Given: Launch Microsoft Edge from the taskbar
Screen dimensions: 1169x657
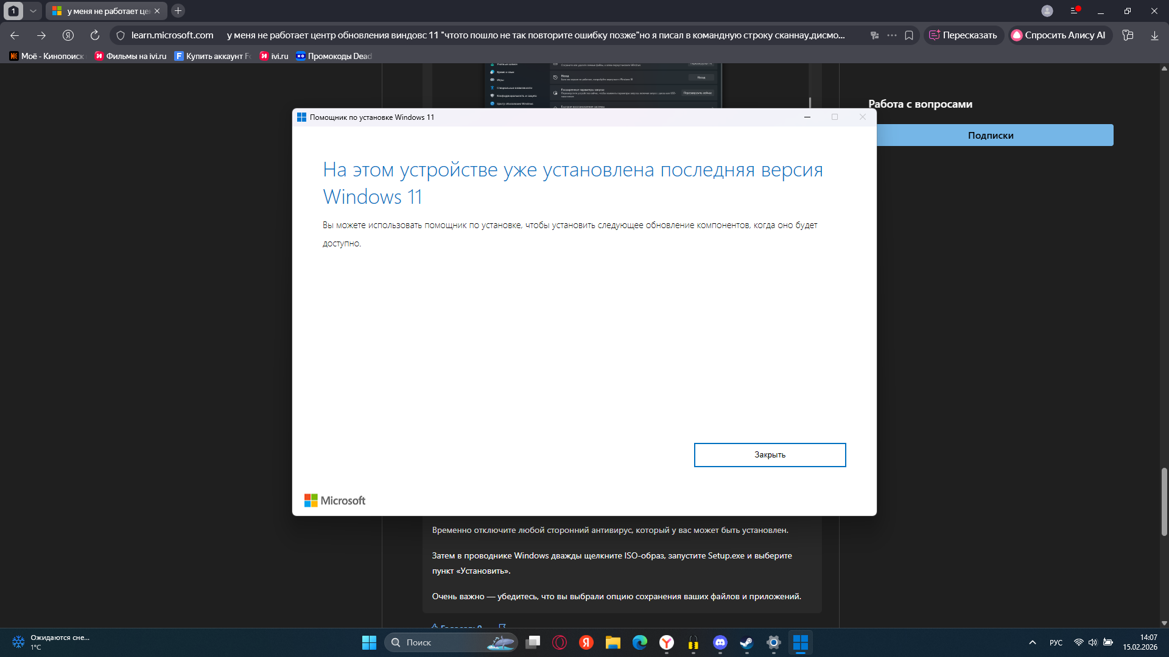Looking at the screenshot, I should click(x=640, y=642).
